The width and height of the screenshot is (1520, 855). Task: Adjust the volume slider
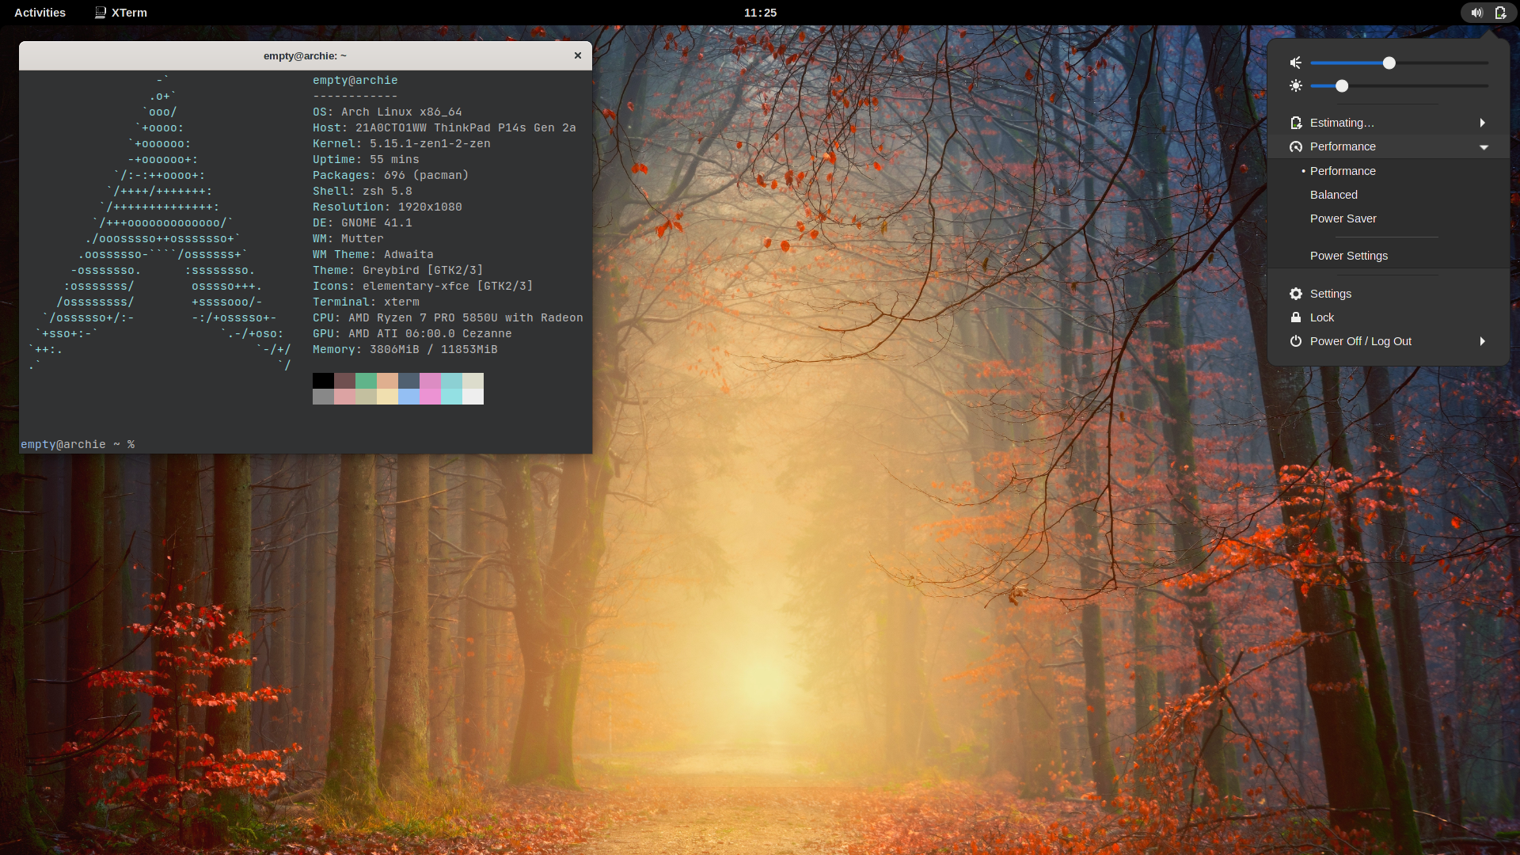click(x=1399, y=63)
